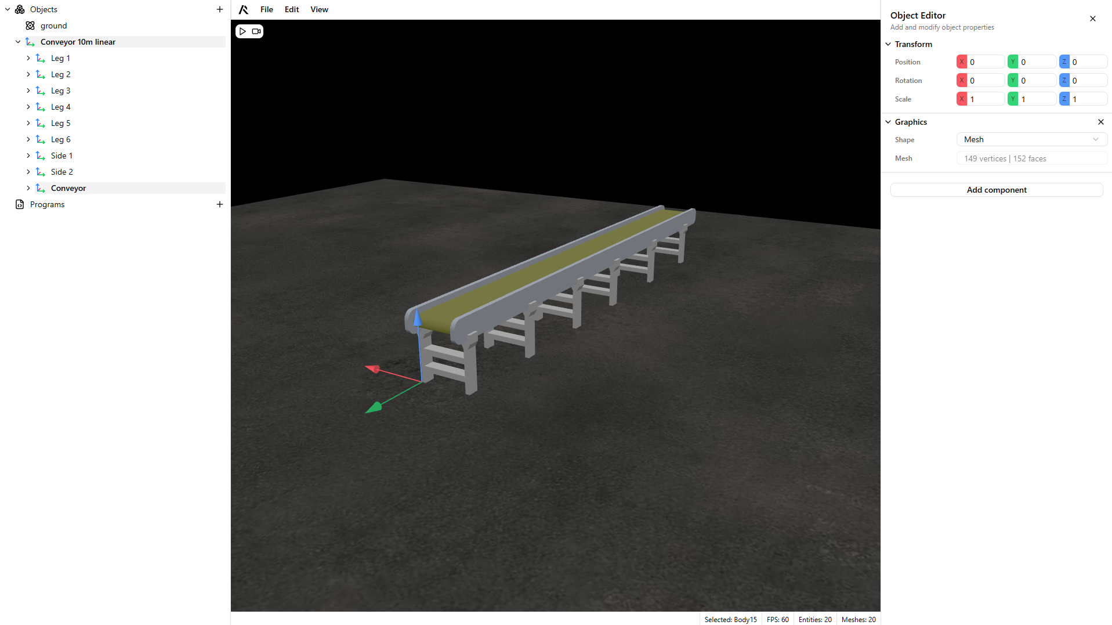Open the File menu
This screenshot has width=1112, height=625.
click(266, 9)
